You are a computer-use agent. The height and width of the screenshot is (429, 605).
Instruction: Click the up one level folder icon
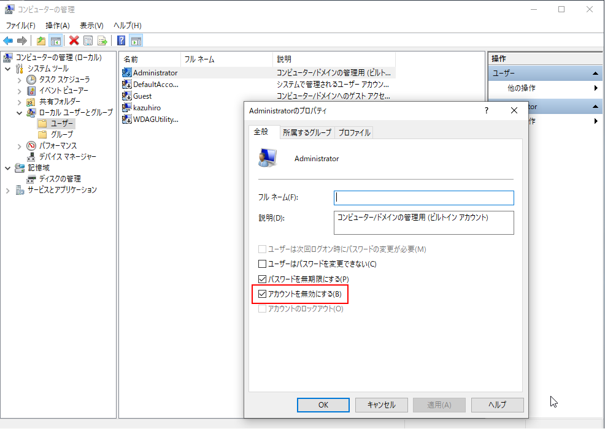click(41, 41)
